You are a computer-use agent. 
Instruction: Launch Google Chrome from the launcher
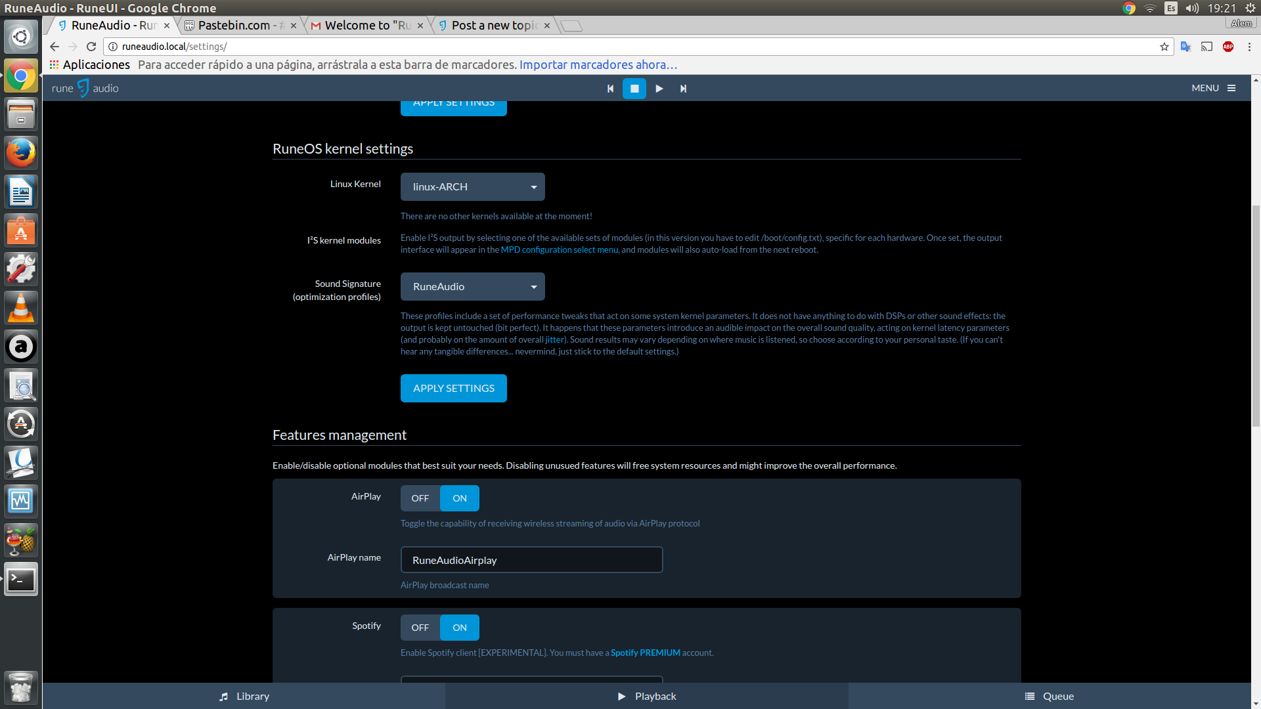coord(21,76)
